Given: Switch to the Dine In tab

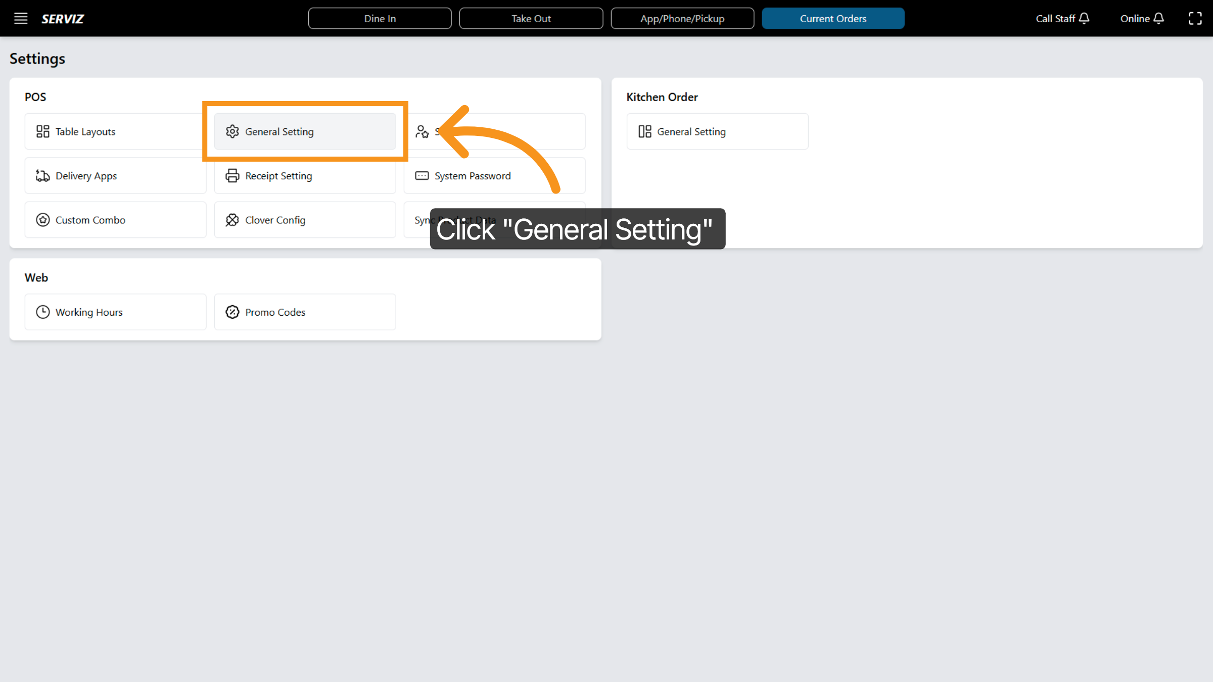Looking at the screenshot, I should (380, 18).
